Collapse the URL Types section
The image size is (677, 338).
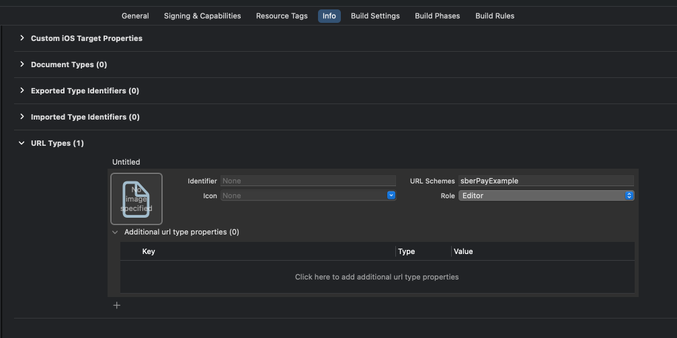[22, 143]
